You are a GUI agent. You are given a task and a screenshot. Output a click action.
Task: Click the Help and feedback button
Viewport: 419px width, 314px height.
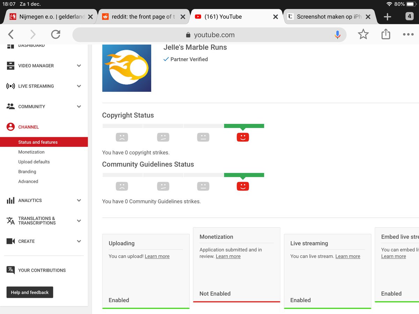(30, 292)
